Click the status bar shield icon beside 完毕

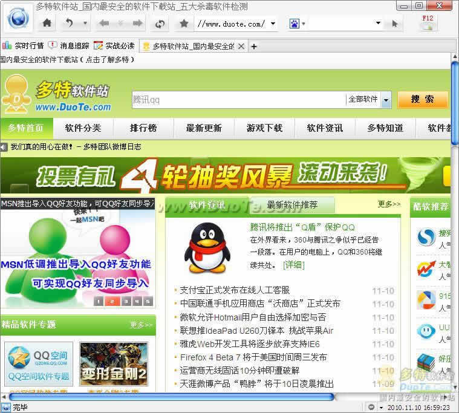coord(5,408)
